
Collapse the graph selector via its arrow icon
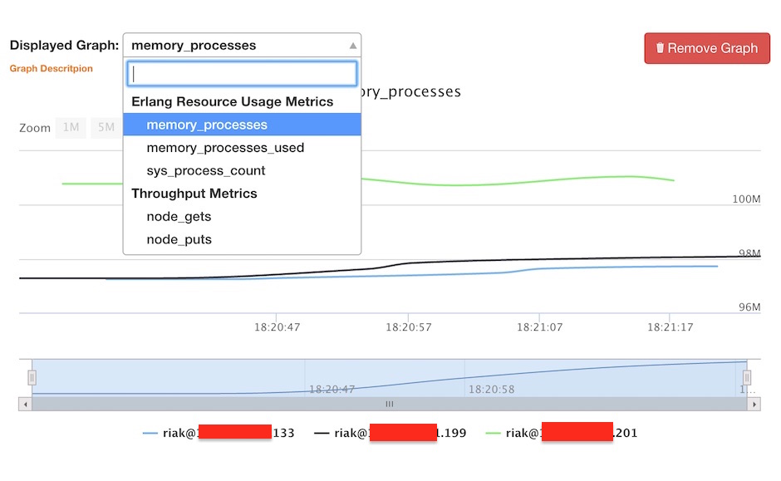point(352,44)
